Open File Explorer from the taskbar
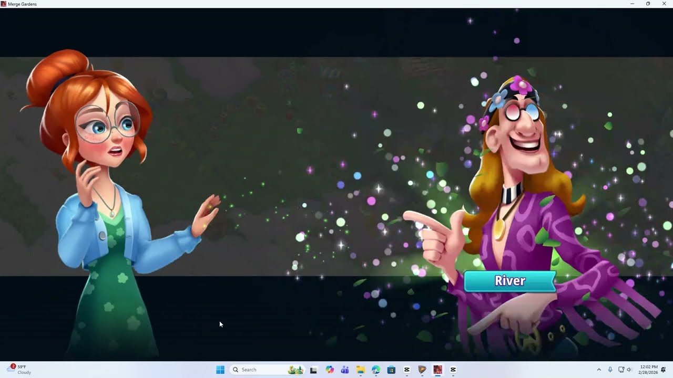Screen dimensions: 673x378 [x=360, y=370]
